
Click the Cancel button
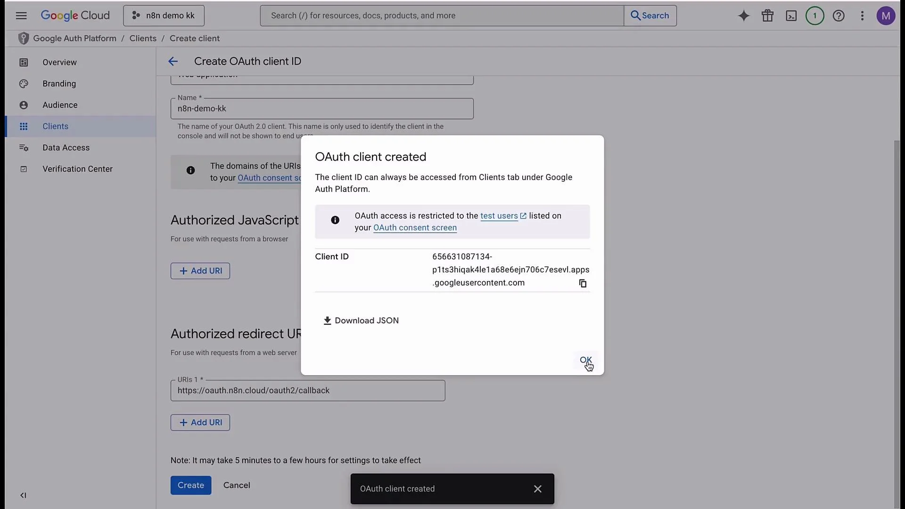[237, 485]
